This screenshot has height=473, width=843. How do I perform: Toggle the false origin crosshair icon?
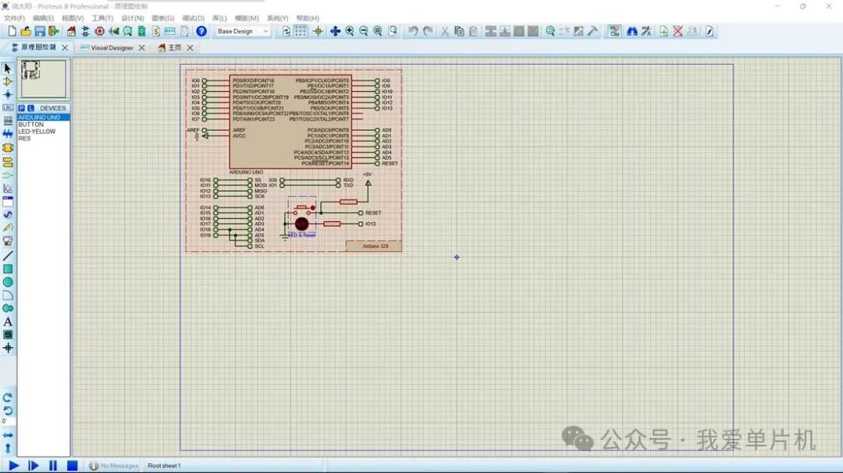tap(318, 31)
